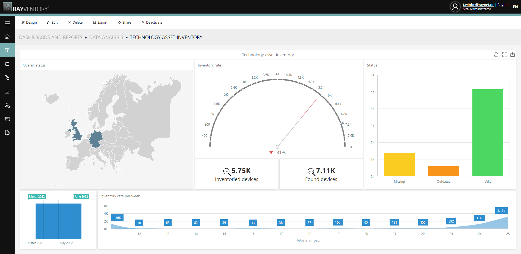This screenshot has height=254, width=521.
Task: Open the user profile avatar menu
Action: [x=455, y=7]
